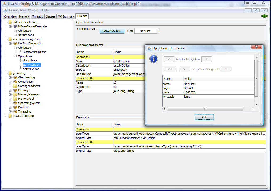Click com.sun.management.VMOption originalType value

pos(189,138)
